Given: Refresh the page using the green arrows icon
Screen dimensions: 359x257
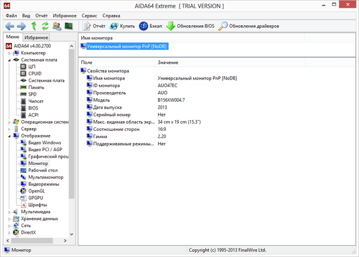Looking at the screenshot, I should pyautogui.click(x=45, y=26).
